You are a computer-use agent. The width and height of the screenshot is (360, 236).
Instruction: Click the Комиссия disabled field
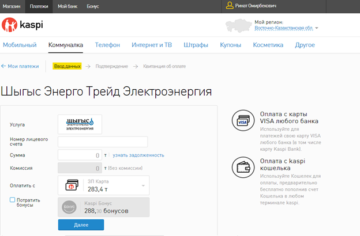(80, 168)
